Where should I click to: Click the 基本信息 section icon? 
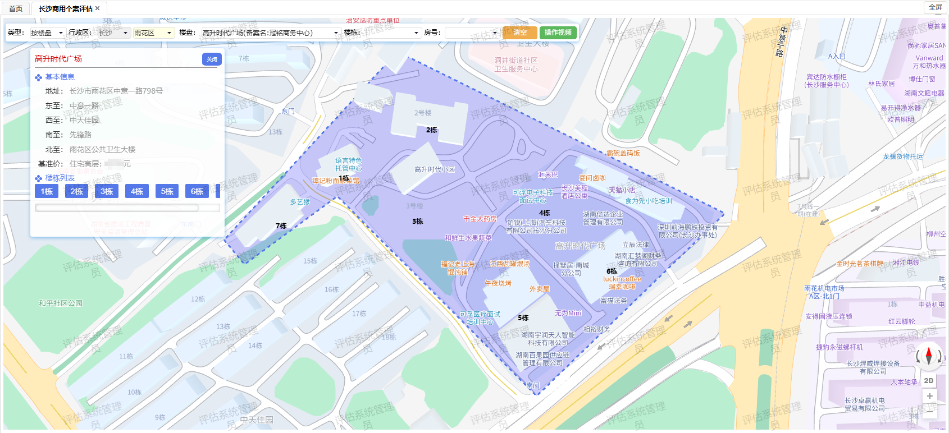coord(38,77)
